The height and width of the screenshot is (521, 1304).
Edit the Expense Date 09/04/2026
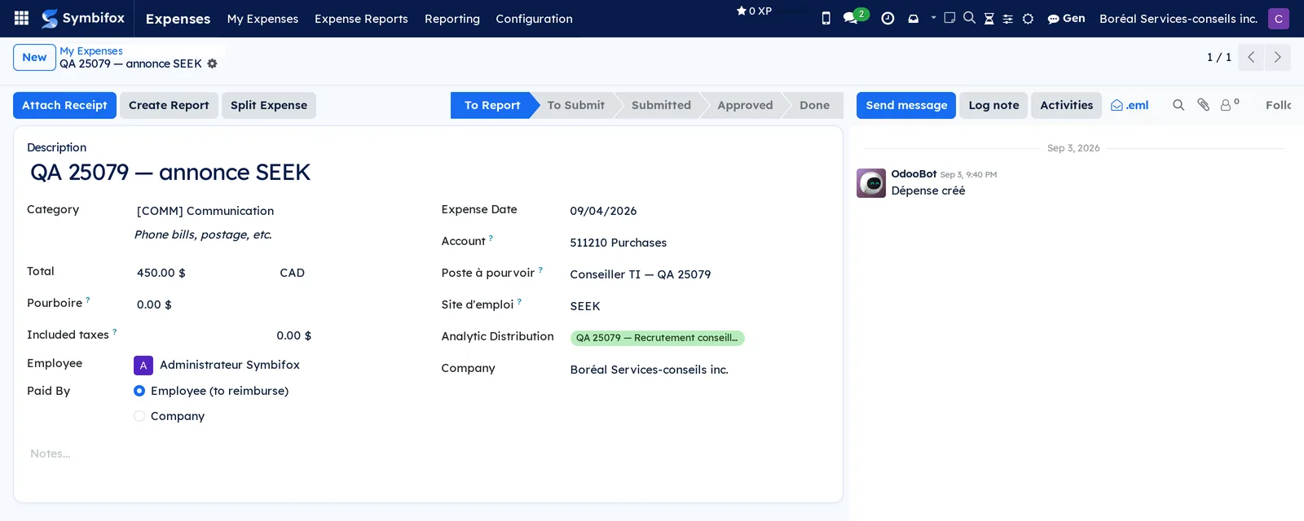coord(698,211)
